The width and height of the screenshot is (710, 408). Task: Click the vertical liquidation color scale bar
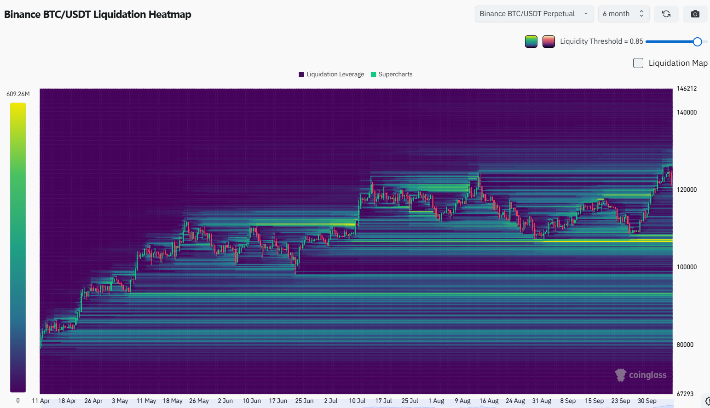(x=18, y=247)
